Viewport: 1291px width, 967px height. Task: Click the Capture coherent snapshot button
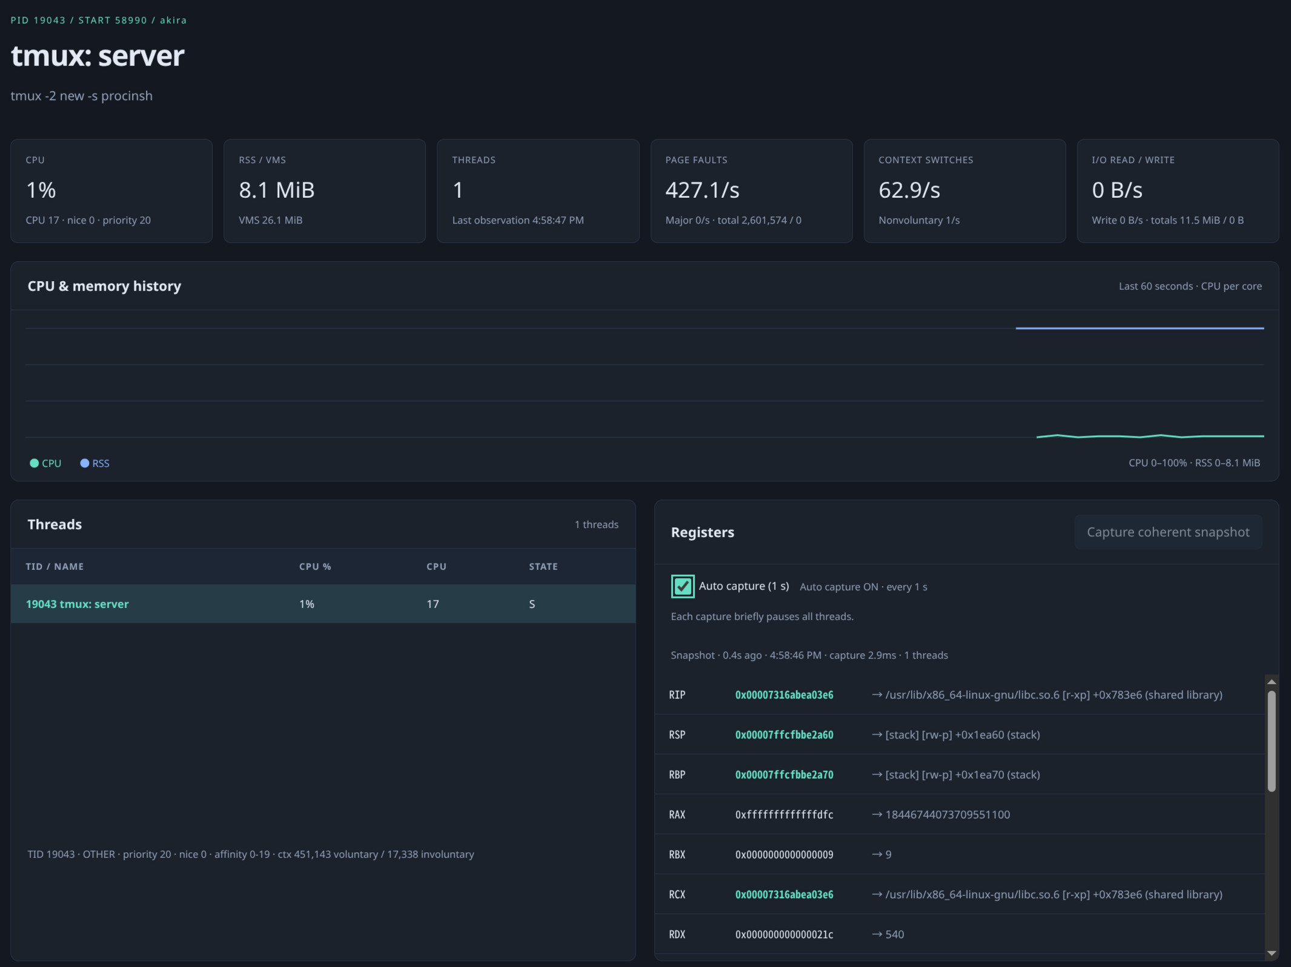(x=1168, y=532)
